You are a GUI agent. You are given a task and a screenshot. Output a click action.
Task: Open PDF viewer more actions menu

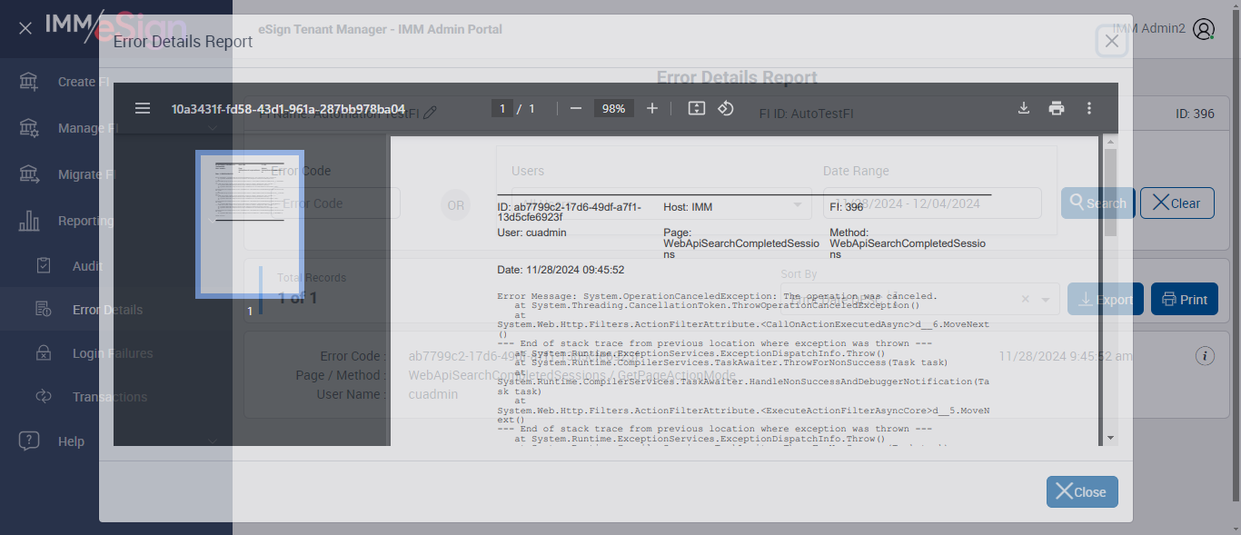tap(1089, 108)
